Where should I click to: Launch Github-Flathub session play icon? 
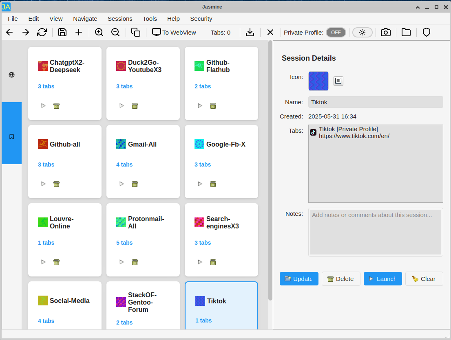pos(200,106)
